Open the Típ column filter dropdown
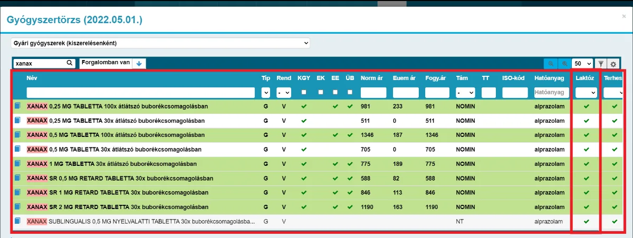The width and height of the screenshot is (633, 238). pyautogui.click(x=266, y=93)
